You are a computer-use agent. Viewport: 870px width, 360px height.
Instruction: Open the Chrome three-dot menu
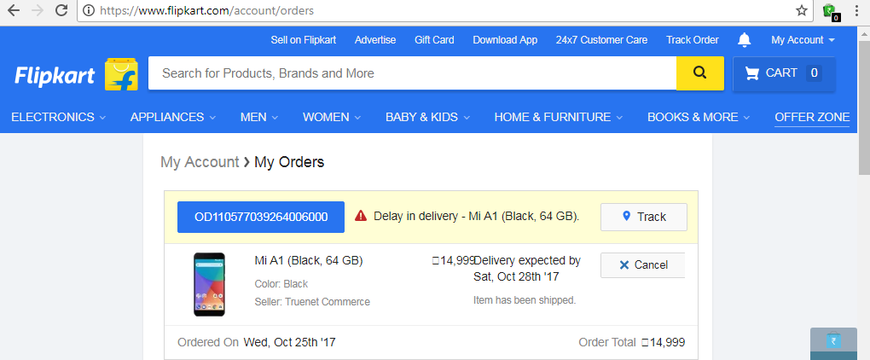coord(857,11)
